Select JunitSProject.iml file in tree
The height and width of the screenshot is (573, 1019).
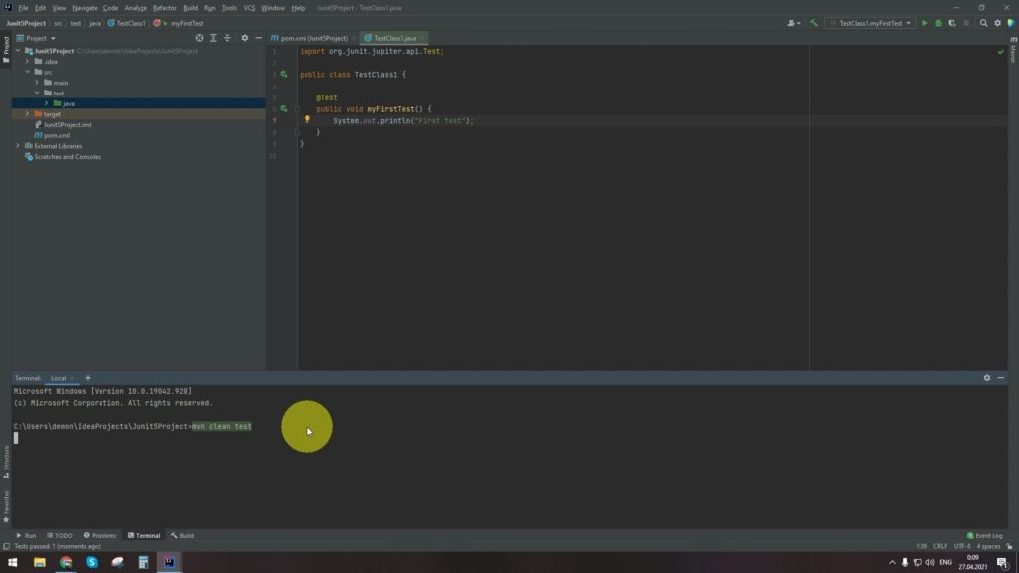click(x=67, y=124)
